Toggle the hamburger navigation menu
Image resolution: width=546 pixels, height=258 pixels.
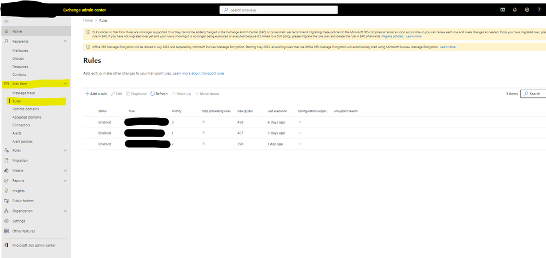click(6, 21)
